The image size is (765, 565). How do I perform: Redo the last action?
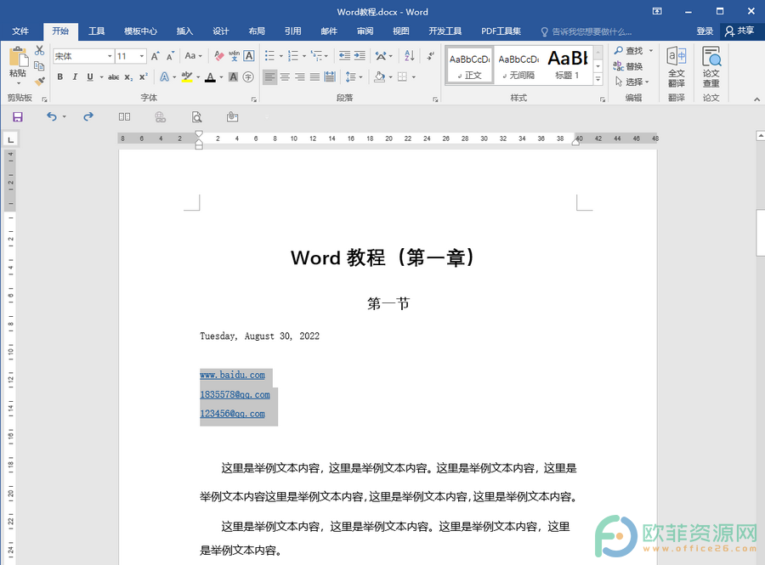pos(88,116)
